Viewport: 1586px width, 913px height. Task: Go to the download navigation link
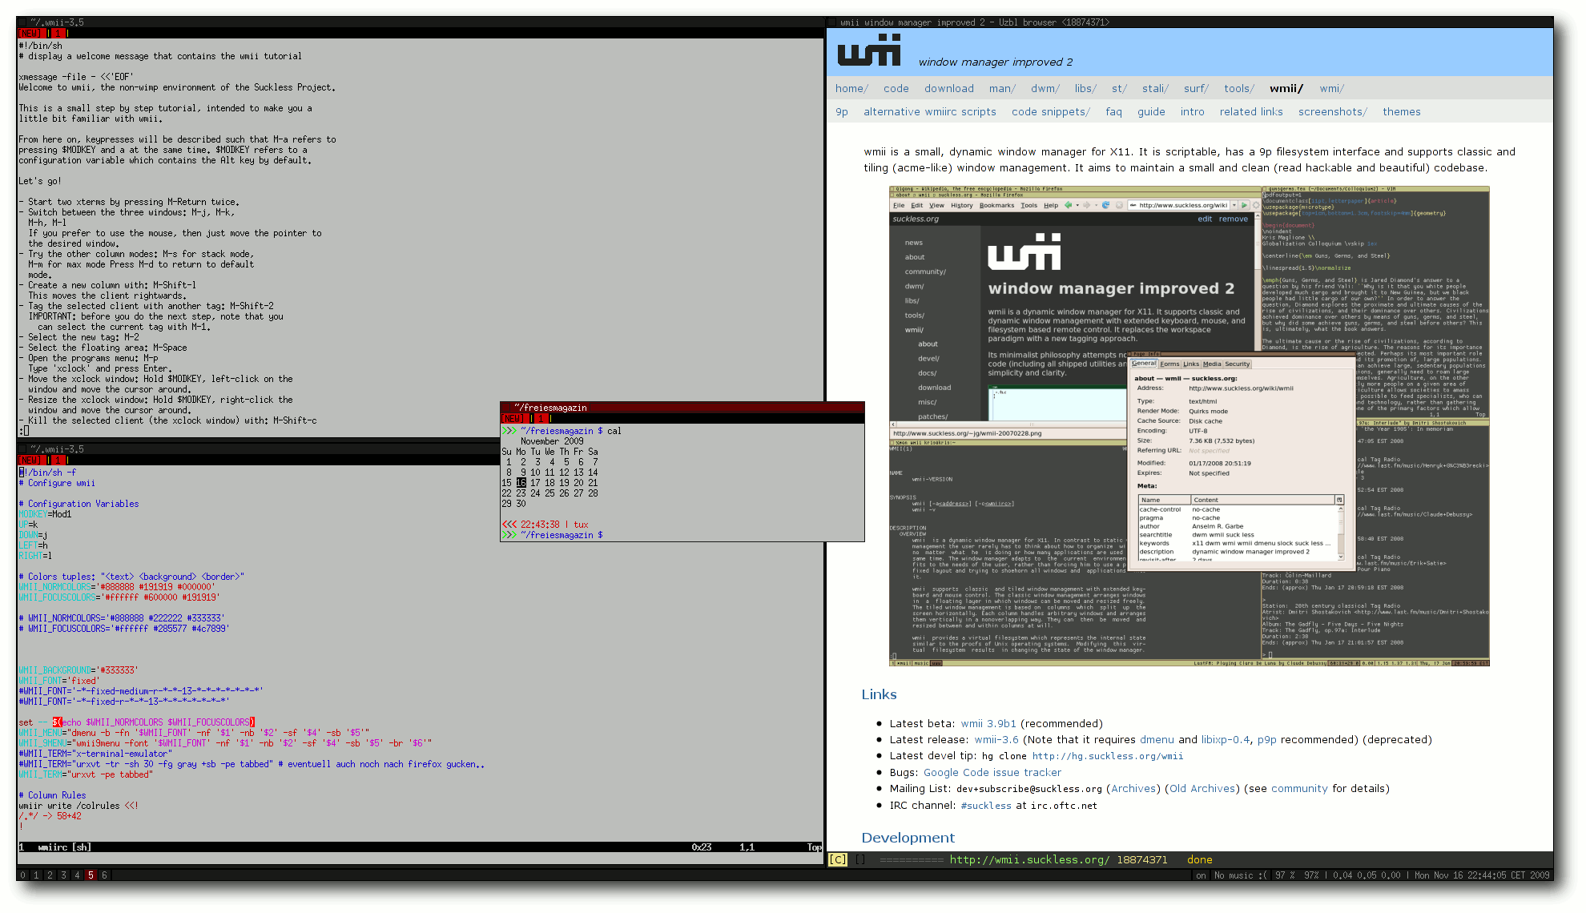(948, 88)
